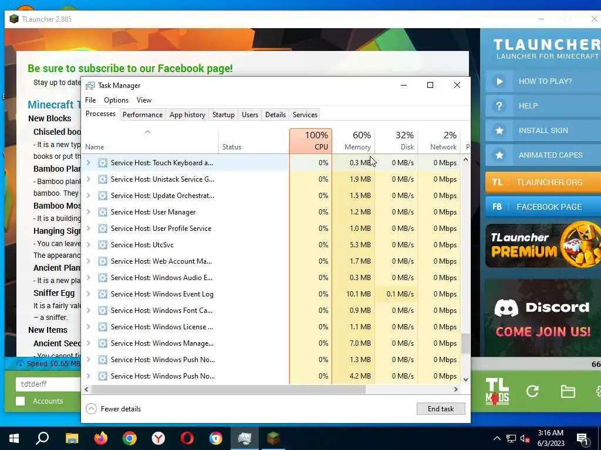The height and width of the screenshot is (450, 601).
Task: Open TLAUNCHER.ORG link button
Action: click(x=543, y=182)
